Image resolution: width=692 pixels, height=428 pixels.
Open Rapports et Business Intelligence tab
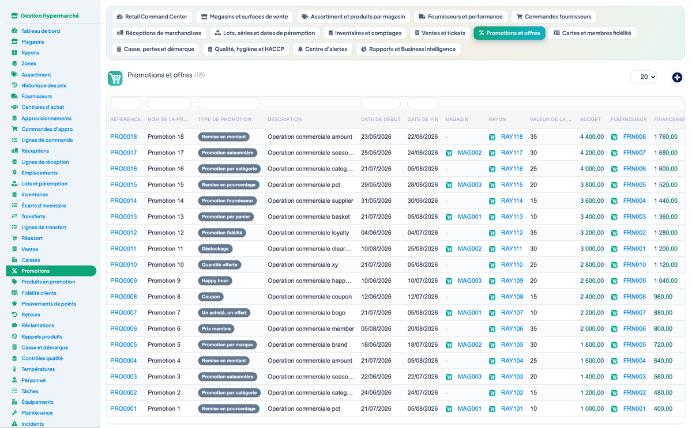pos(408,49)
